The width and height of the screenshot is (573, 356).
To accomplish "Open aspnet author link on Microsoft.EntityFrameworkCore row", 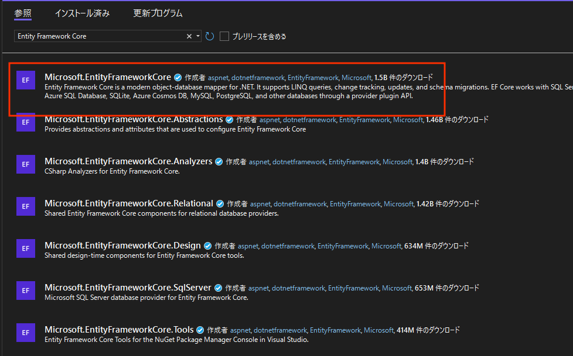I will (x=218, y=78).
